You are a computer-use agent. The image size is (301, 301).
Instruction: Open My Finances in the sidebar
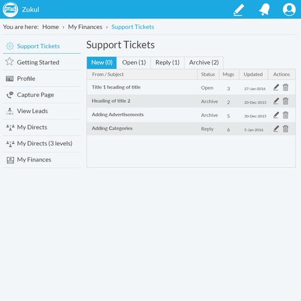tap(42, 160)
